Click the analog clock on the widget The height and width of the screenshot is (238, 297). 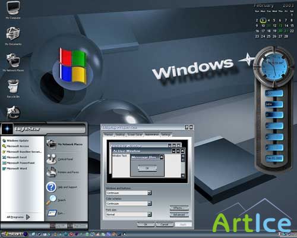tap(274, 67)
